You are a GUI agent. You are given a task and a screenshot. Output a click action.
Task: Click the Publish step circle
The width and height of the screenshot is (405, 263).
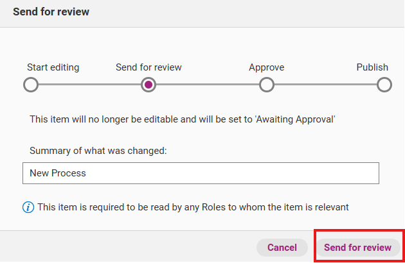pos(384,85)
